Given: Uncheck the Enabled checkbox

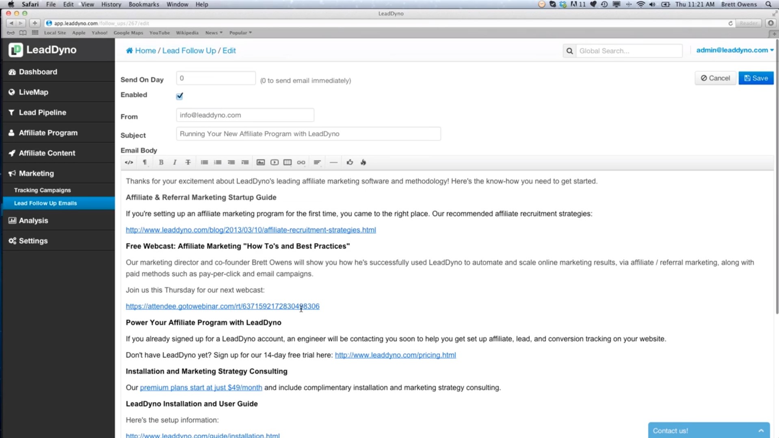Looking at the screenshot, I should click(180, 96).
